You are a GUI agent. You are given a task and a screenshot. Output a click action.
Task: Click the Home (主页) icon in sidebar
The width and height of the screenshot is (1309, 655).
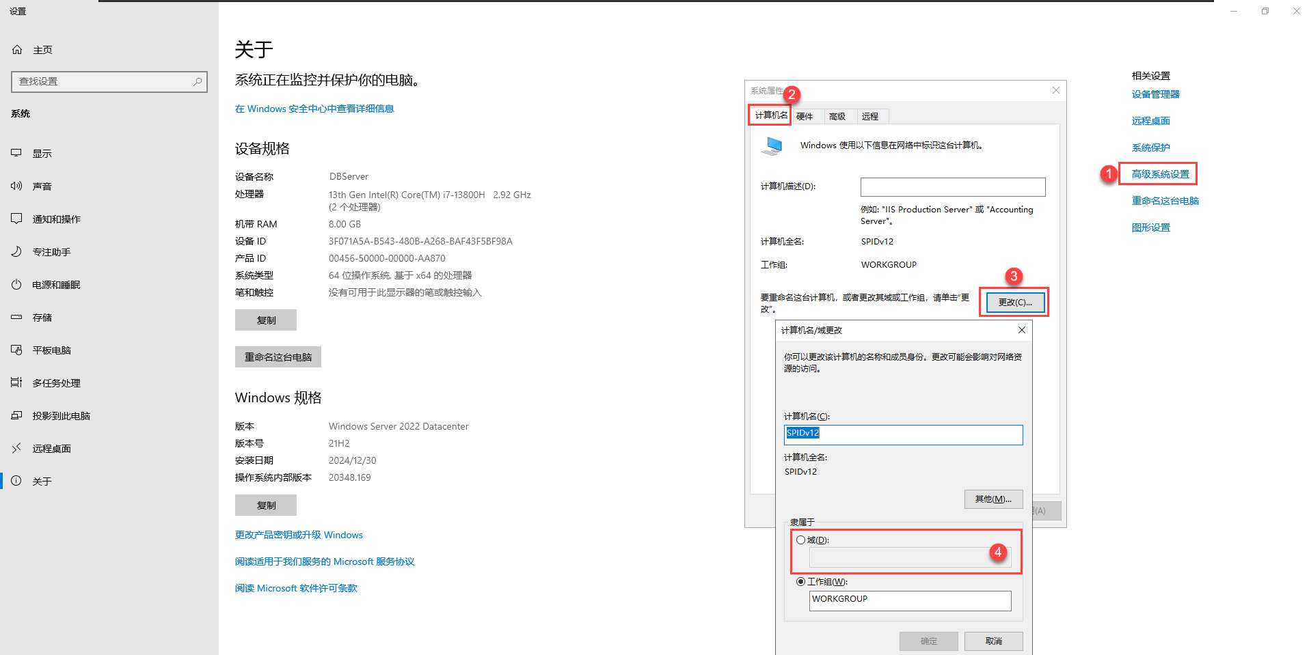(x=17, y=50)
